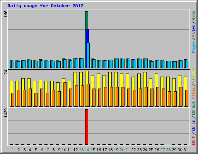Click the 'Daily usage for October 2012' title

click(45, 6)
